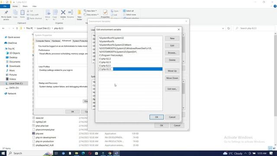
Task: Open 3D Objects folder in sidebar
Action: [x=14, y=53]
